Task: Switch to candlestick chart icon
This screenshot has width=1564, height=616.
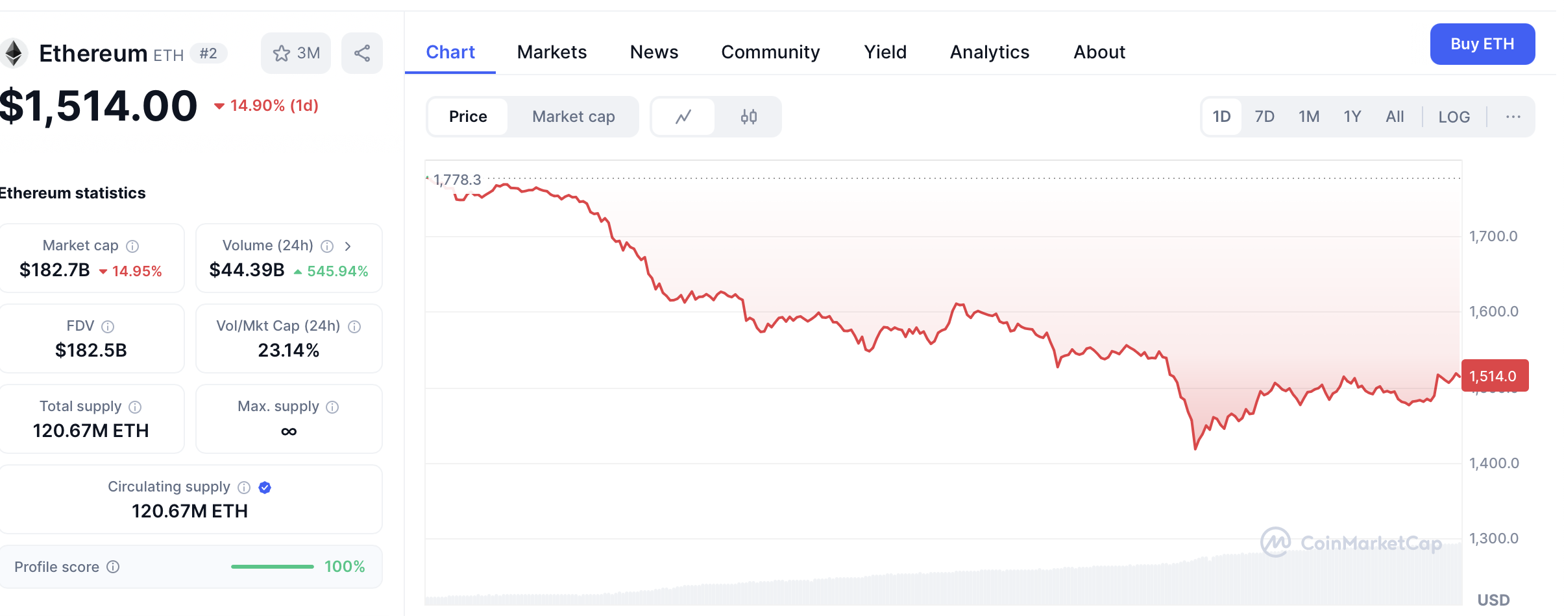Action: [749, 117]
